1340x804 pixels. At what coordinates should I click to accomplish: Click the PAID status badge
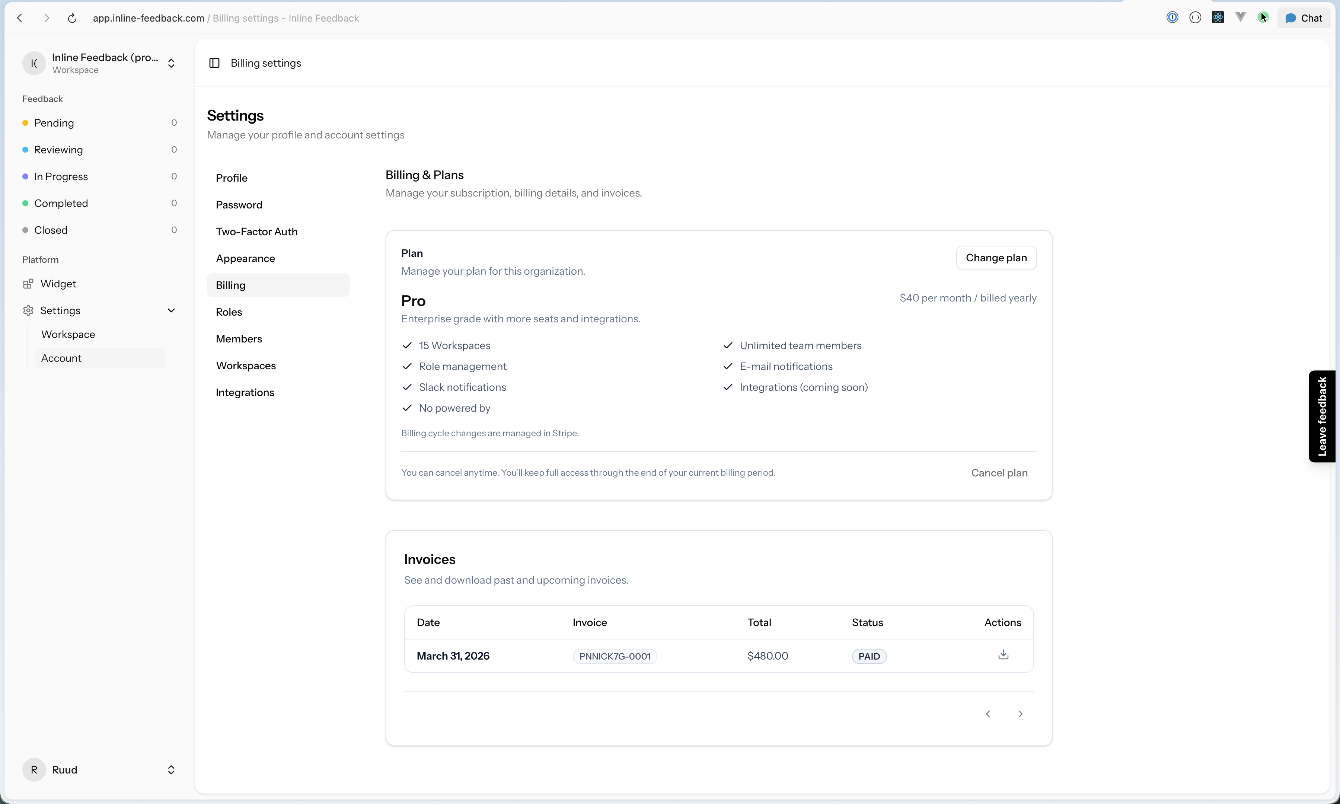point(869,656)
